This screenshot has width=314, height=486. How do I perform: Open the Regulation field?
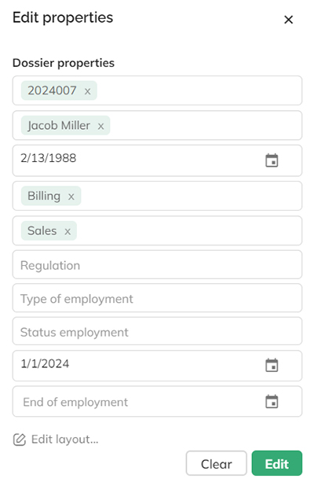pyautogui.click(x=157, y=265)
